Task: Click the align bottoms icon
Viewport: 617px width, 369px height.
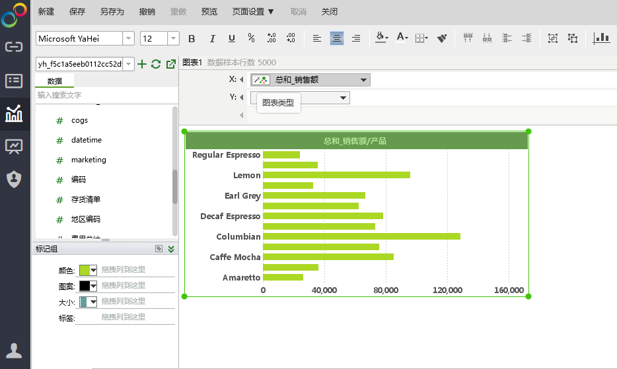Action: [x=487, y=38]
